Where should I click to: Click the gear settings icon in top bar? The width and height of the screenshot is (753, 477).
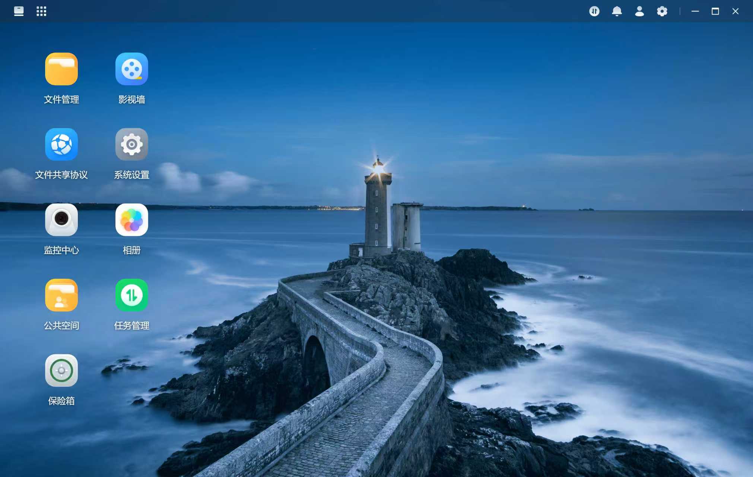point(662,11)
